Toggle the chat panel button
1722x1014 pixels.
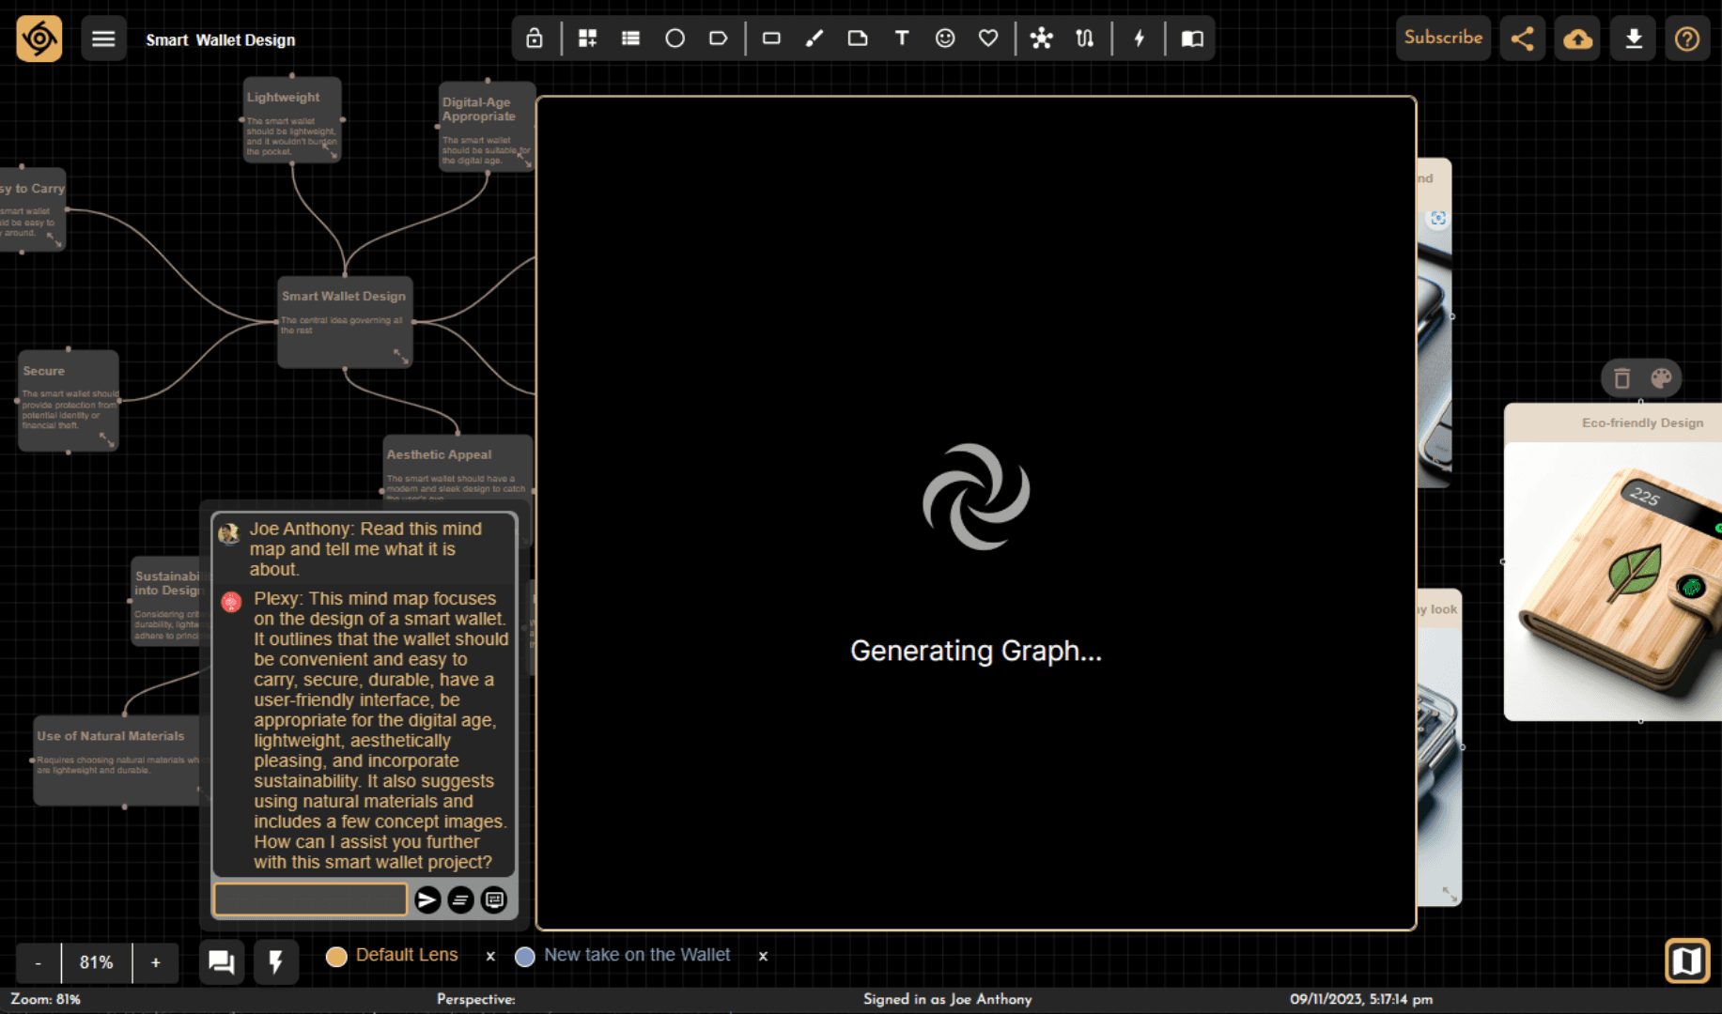[222, 961]
